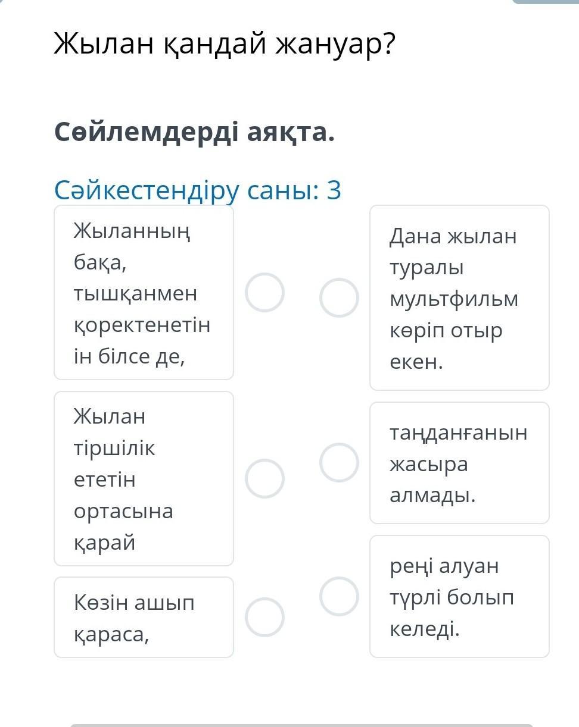This screenshot has width=579, height=727.
Task: Click the 'Сәйкестендіру саны: 3' blue label
Action: pyautogui.click(x=198, y=190)
